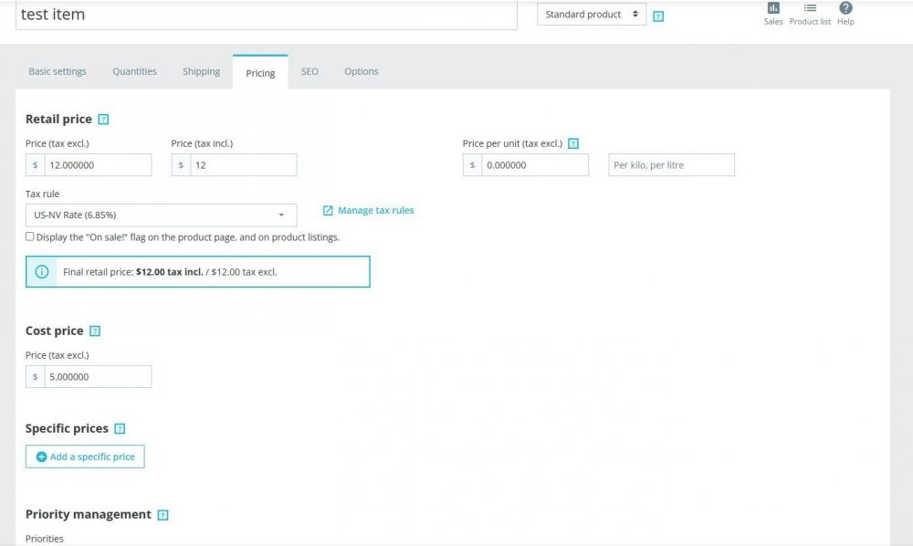
Task: Click help icon next to Cost price
Action: pyautogui.click(x=95, y=331)
